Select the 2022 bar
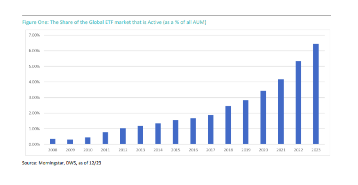The height and width of the screenshot is (185, 358). coord(298,103)
